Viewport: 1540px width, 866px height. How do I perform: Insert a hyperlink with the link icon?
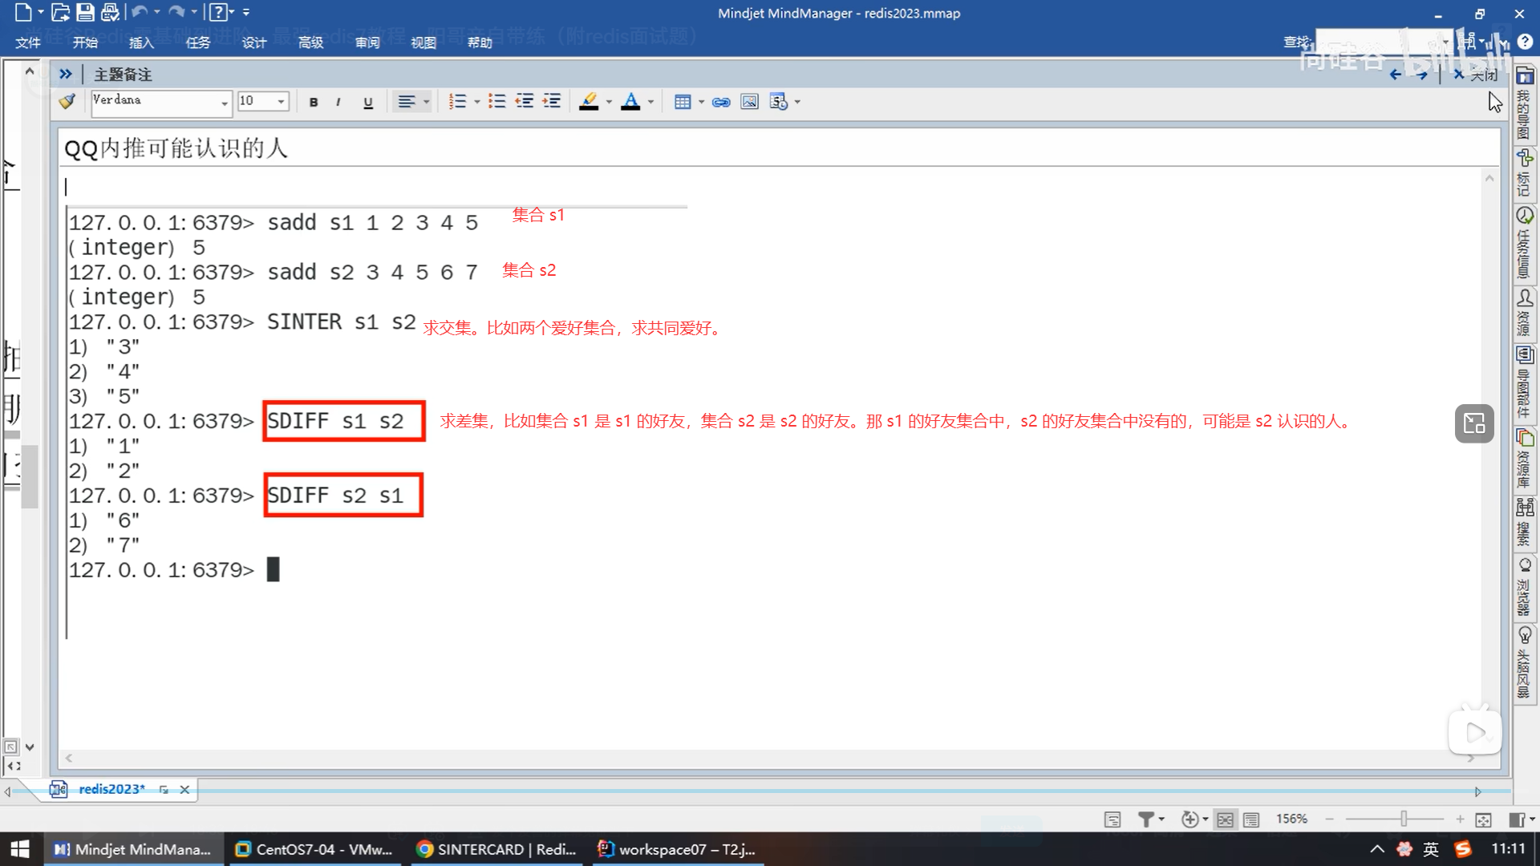point(721,102)
